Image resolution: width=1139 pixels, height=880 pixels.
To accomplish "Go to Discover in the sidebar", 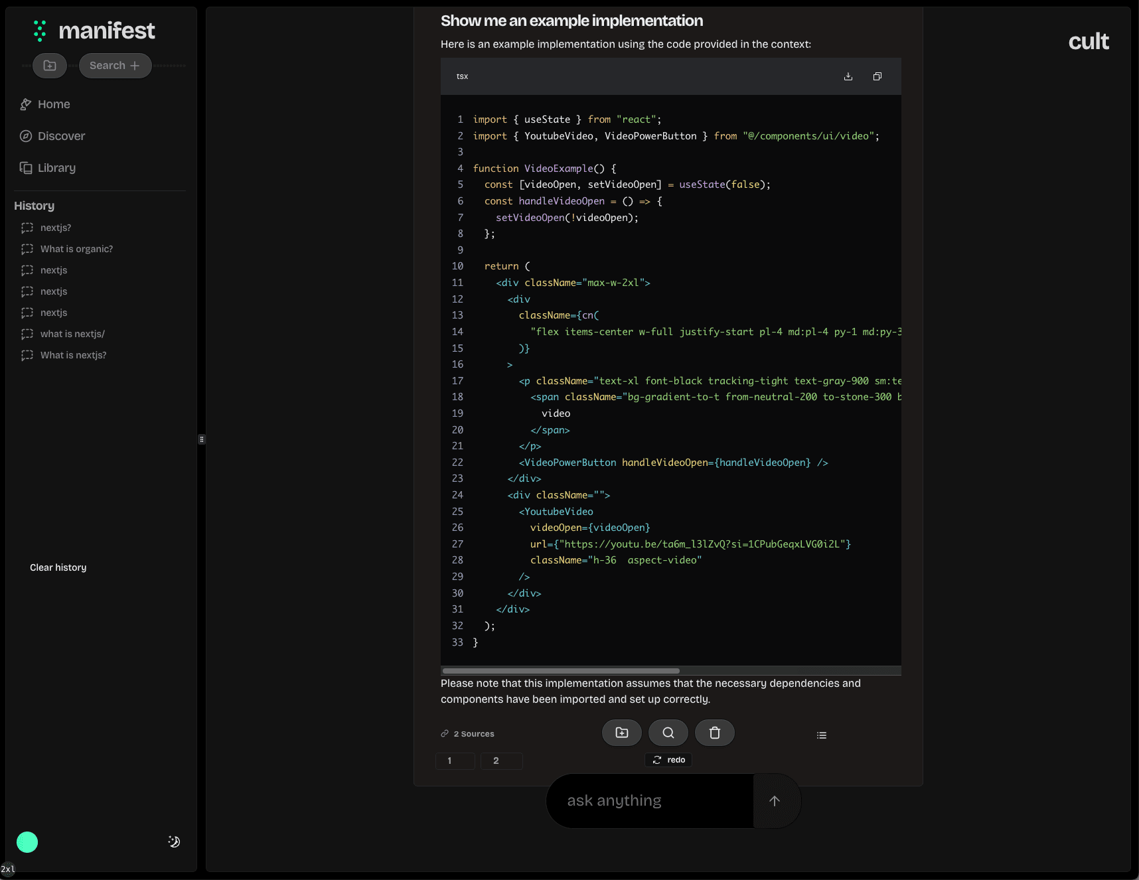I will tap(61, 136).
